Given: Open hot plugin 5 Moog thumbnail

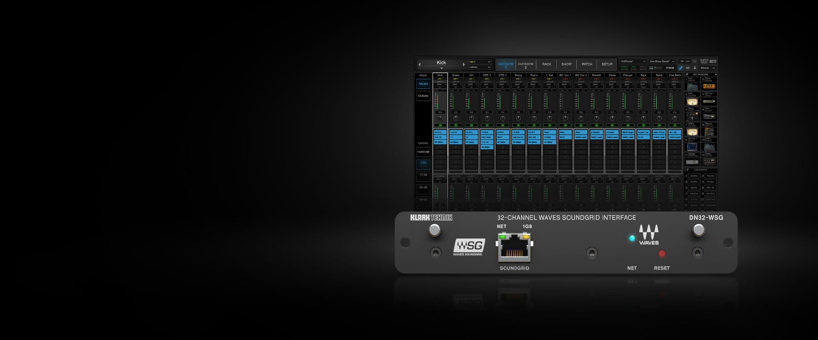Looking at the screenshot, I should [692, 117].
